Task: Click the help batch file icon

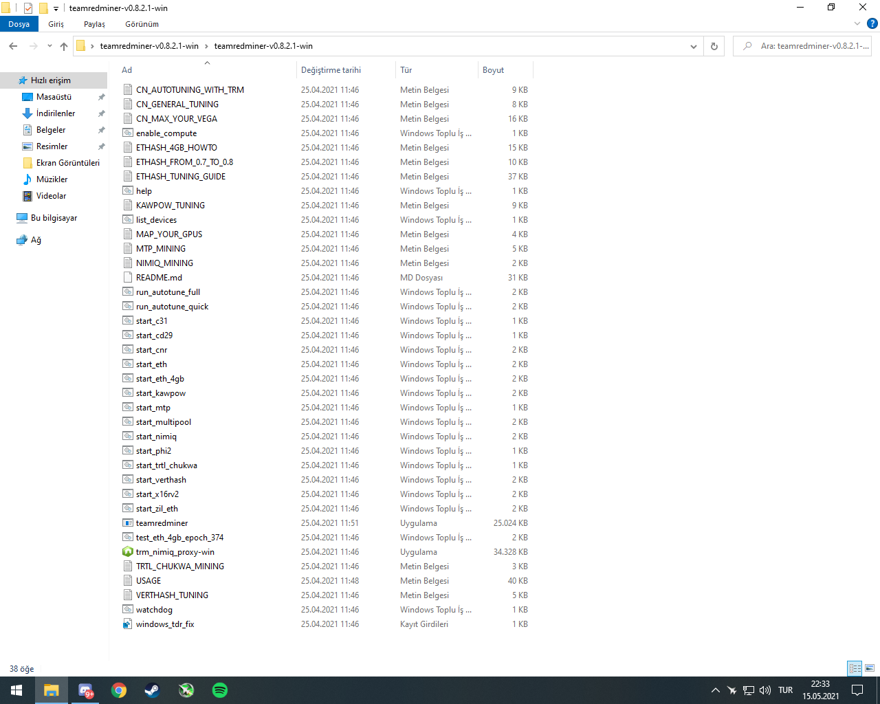Action: click(x=127, y=190)
